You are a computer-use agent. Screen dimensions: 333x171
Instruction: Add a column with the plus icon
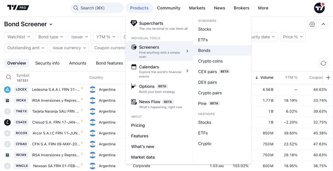328,78
